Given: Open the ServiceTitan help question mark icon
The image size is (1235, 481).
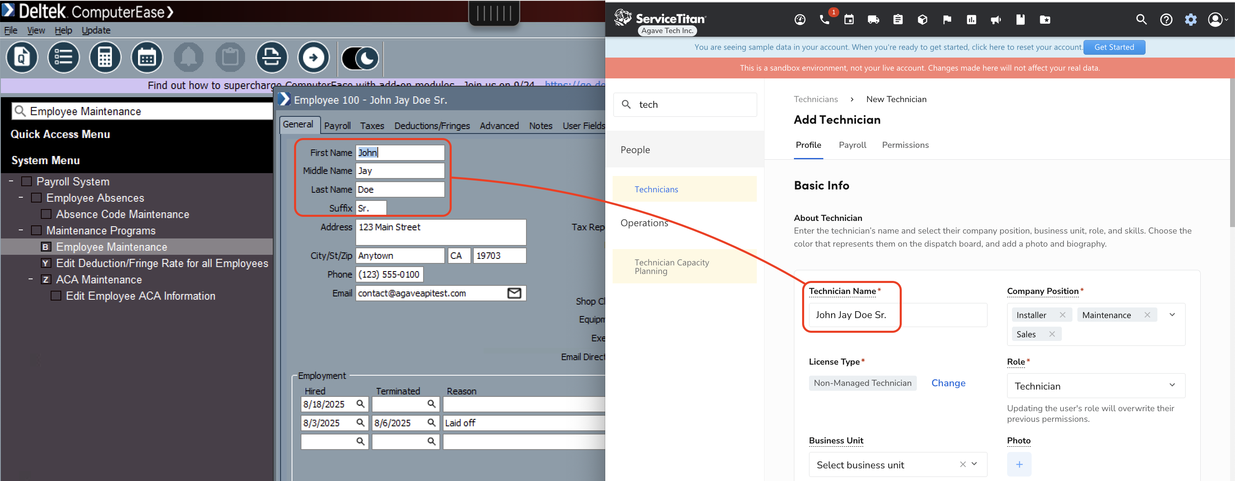Looking at the screenshot, I should pos(1166,20).
